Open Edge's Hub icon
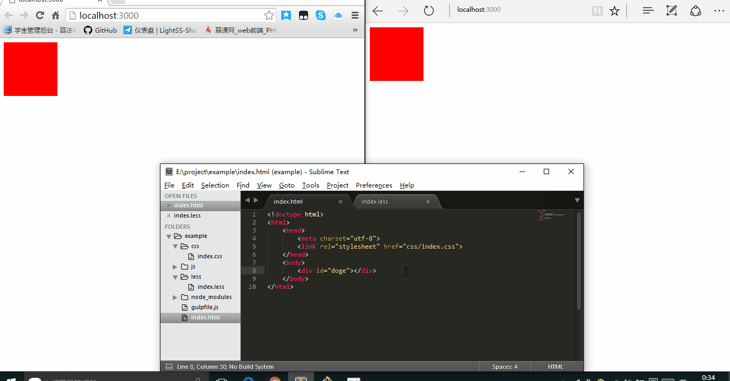 648,11
